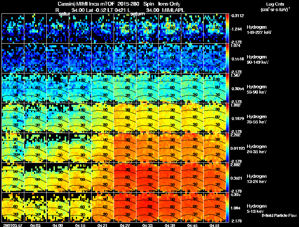The width and height of the screenshot is (299, 227).
Task: Click the '04:09' time axis label
Action: (x=58, y=225)
